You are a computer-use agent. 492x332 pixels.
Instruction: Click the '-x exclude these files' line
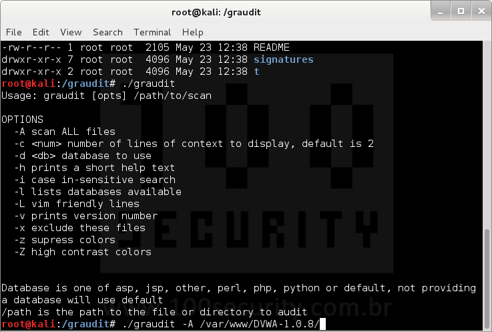coord(79,228)
